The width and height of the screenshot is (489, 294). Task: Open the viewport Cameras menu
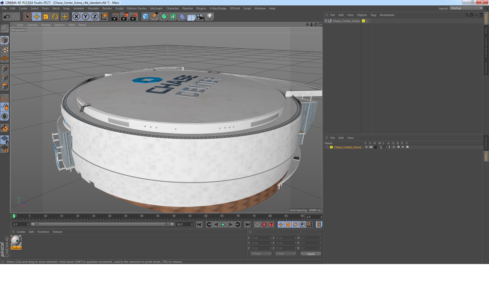click(x=32, y=25)
